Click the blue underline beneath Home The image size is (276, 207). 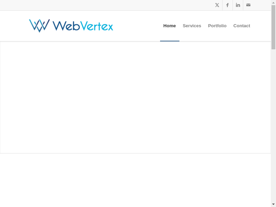point(169,41)
